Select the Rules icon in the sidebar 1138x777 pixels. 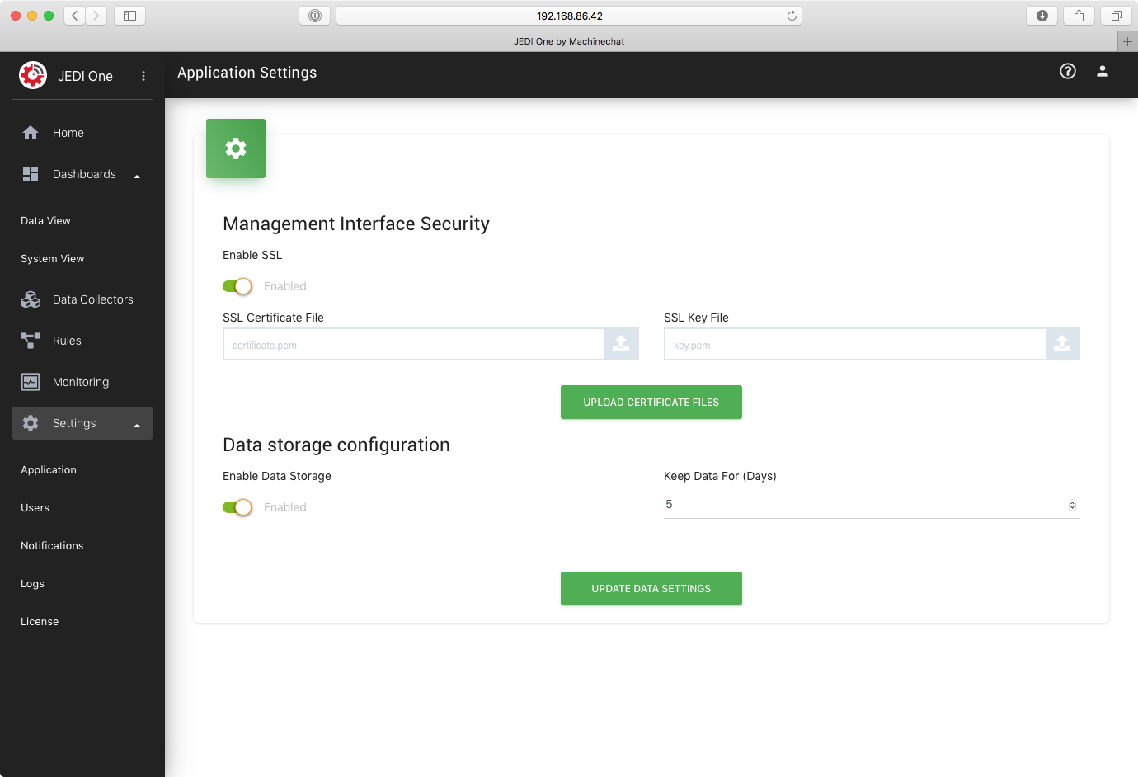click(x=31, y=340)
